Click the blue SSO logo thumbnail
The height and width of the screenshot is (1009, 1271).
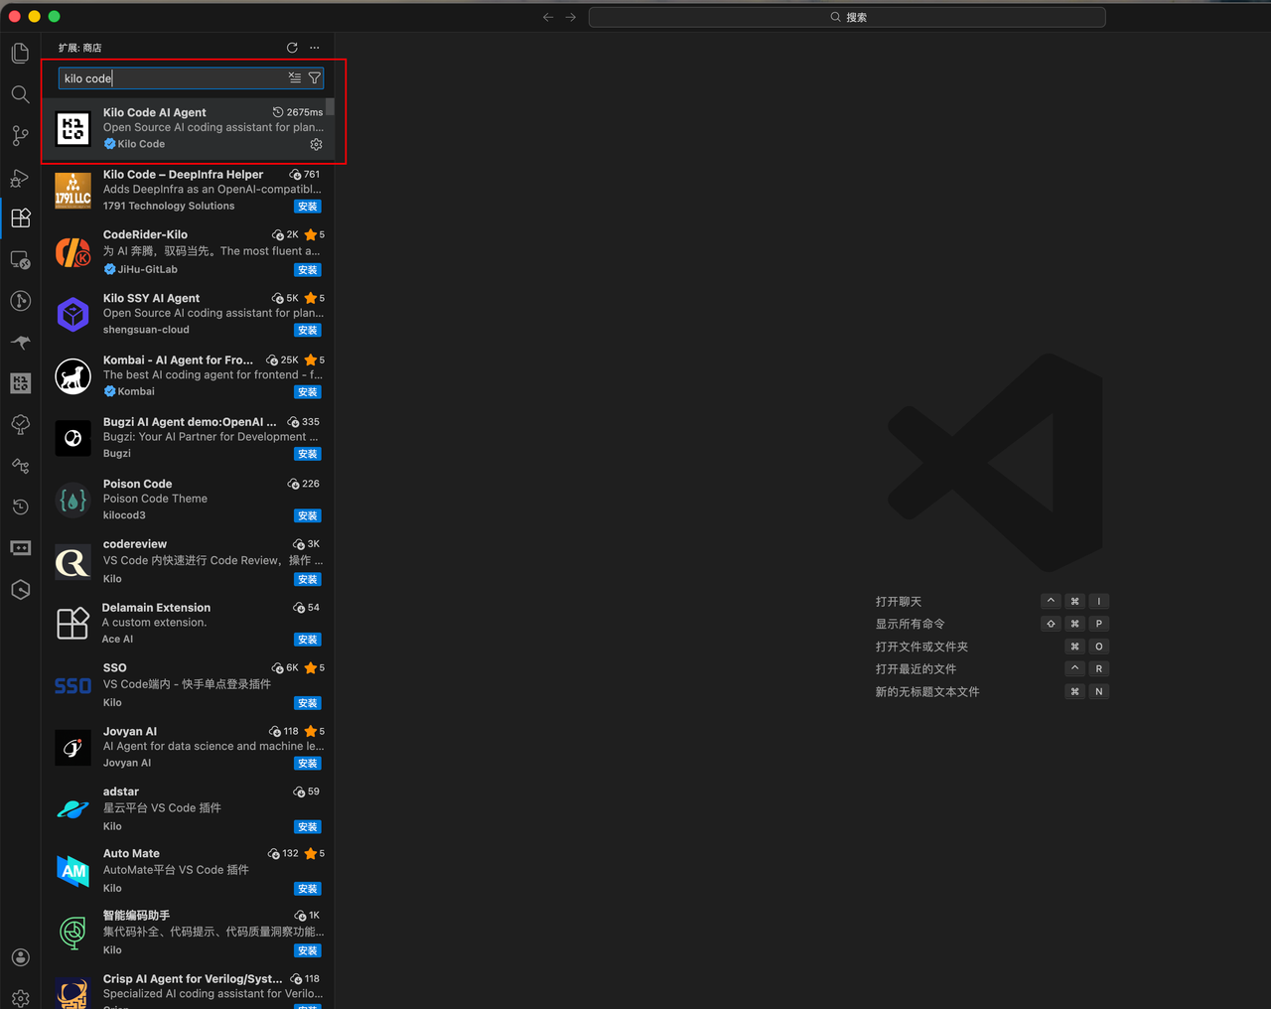click(73, 686)
